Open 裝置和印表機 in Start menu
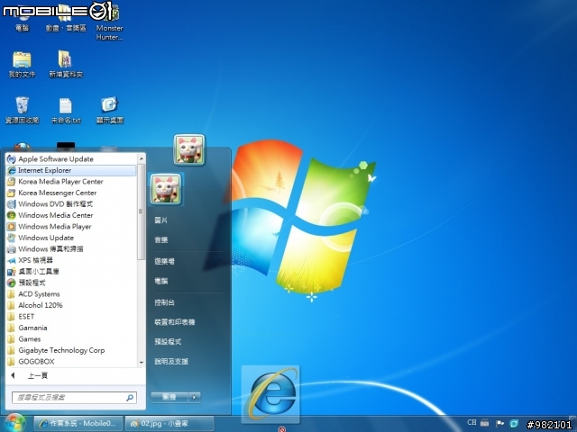577x432 pixels. (174, 322)
